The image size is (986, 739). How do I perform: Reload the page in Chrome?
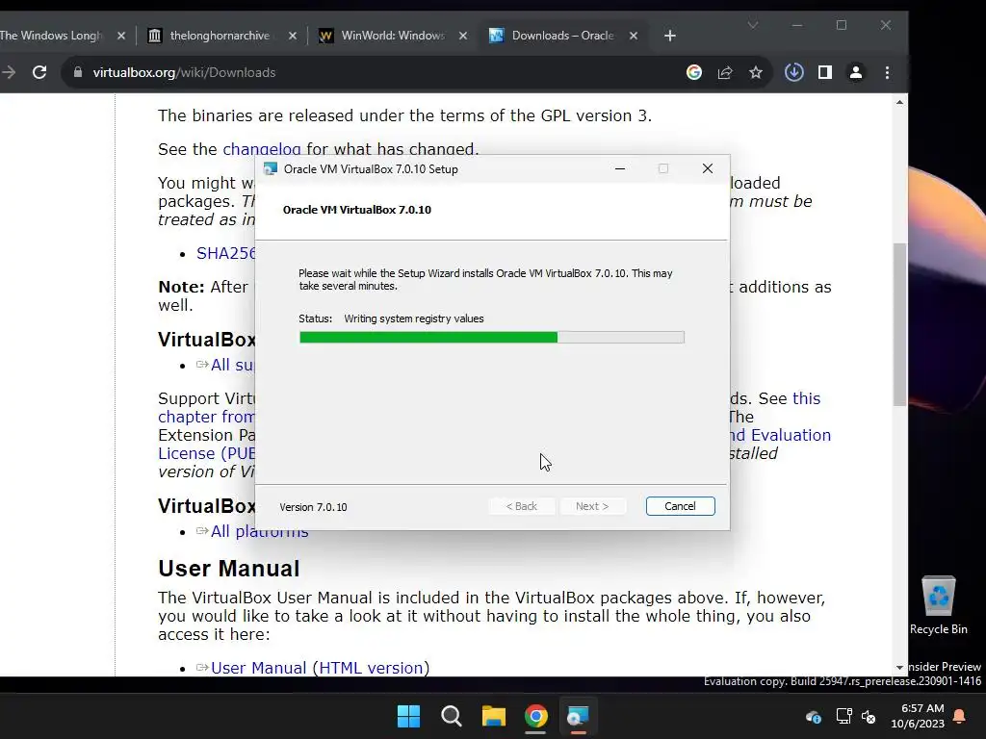pyautogui.click(x=39, y=72)
